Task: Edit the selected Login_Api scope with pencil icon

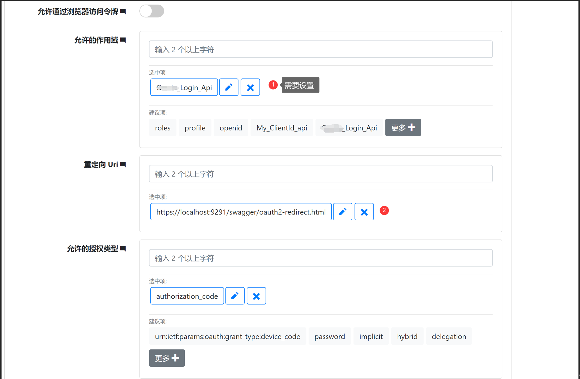Action: point(229,87)
